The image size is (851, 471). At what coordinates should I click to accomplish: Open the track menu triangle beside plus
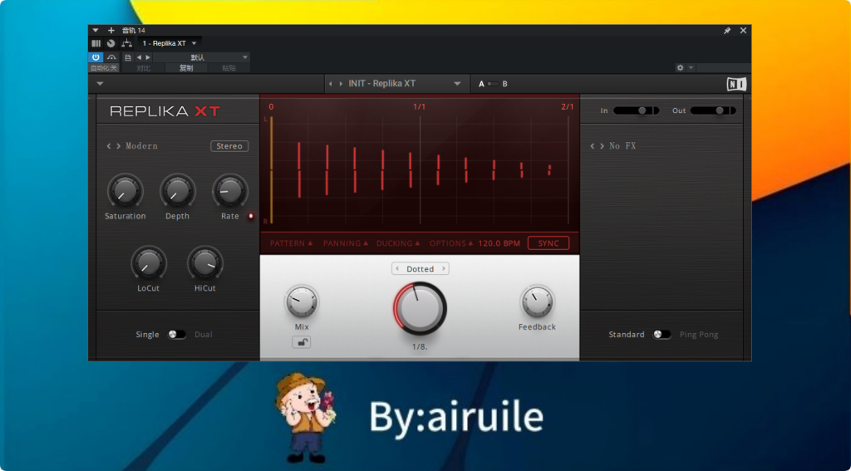(96, 31)
